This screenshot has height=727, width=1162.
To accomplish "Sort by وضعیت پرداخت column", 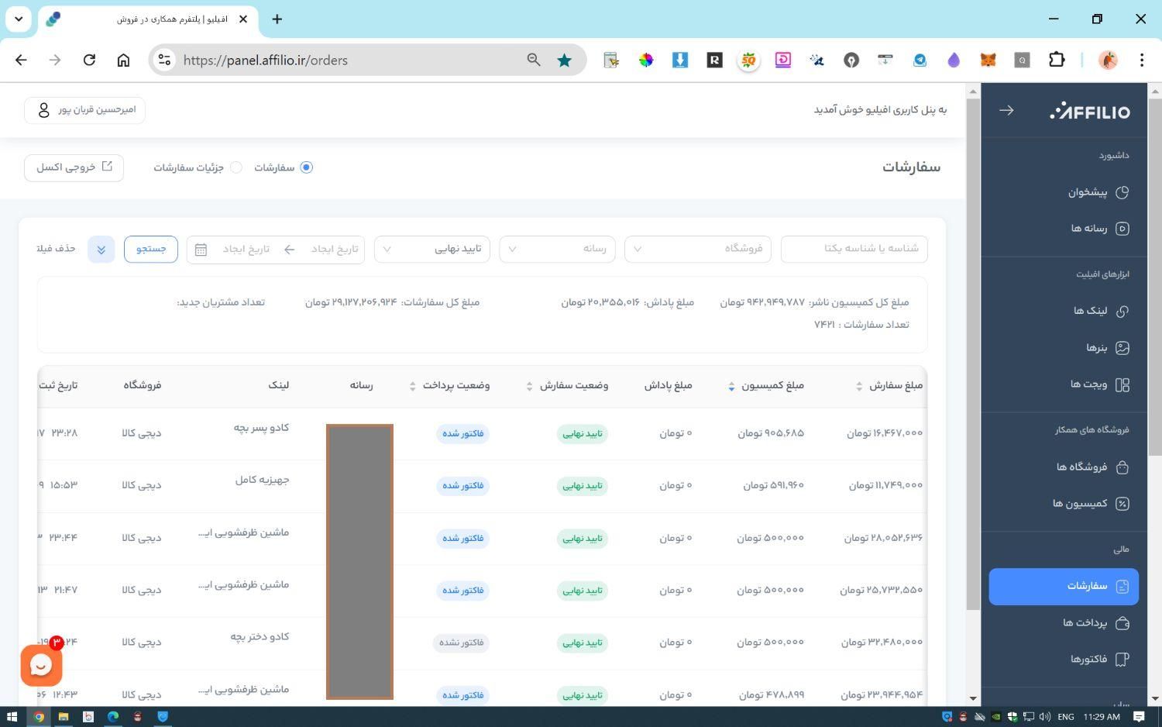I will pyautogui.click(x=412, y=386).
